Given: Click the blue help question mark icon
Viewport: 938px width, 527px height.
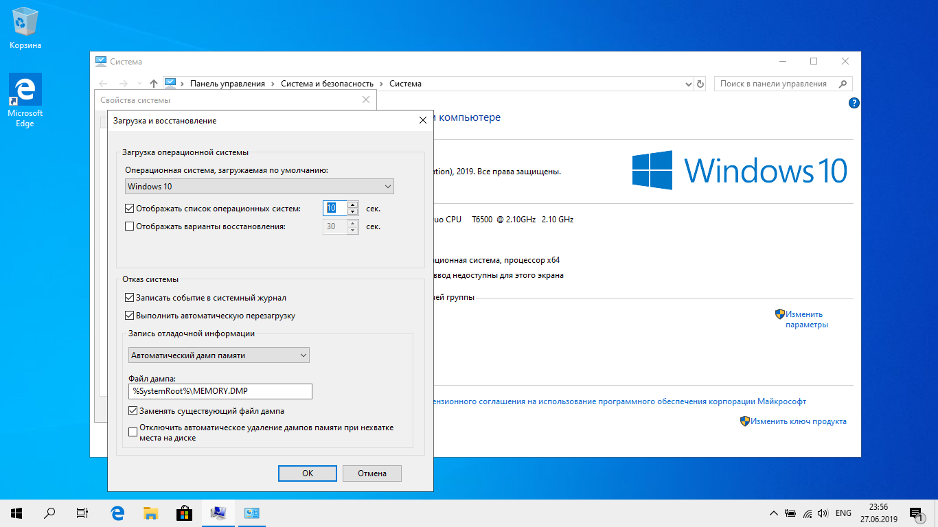Looking at the screenshot, I should coord(854,104).
